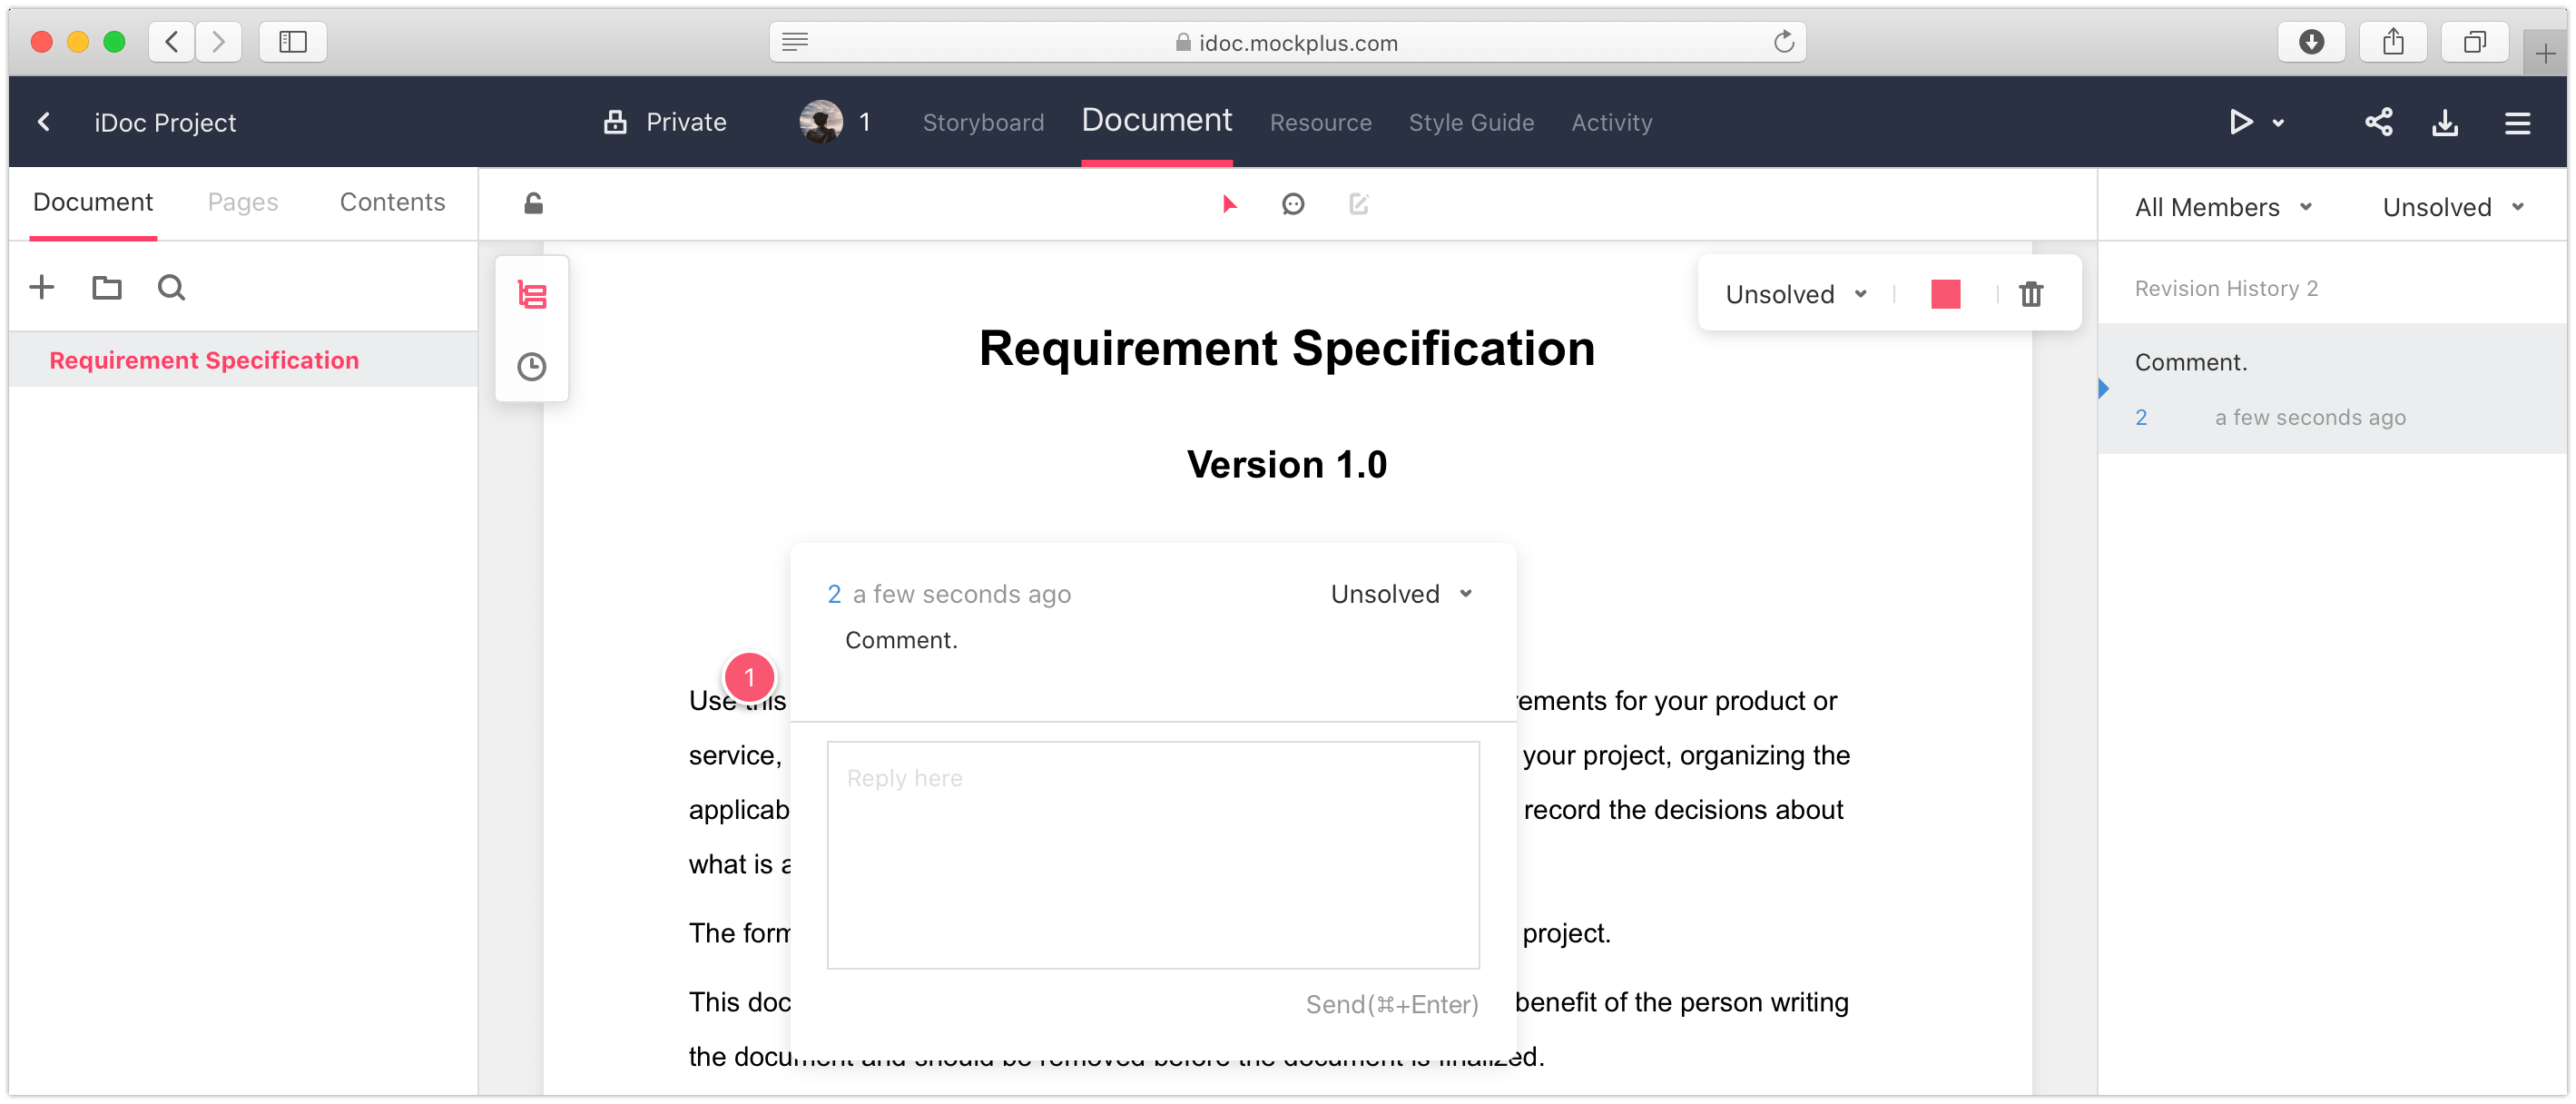Click Revision History 2 label
The height and width of the screenshot is (1104, 2576).
click(x=2226, y=288)
